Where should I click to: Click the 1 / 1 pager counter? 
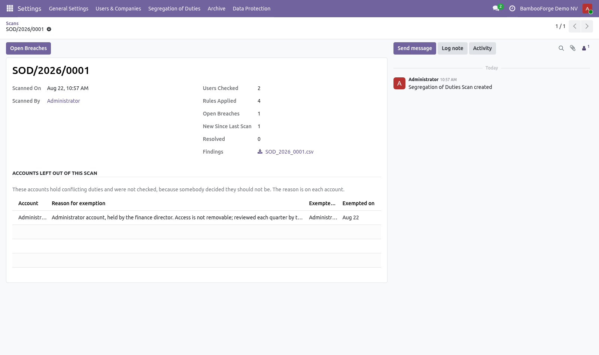pyautogui.click(x=560, y=26)
